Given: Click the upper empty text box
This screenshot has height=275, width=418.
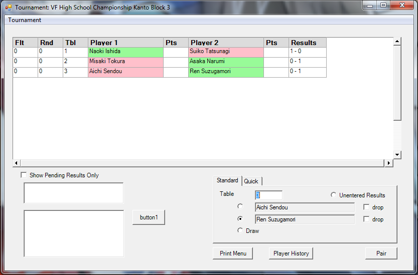Looking at the screenshot, I should (x=74, y=193).
